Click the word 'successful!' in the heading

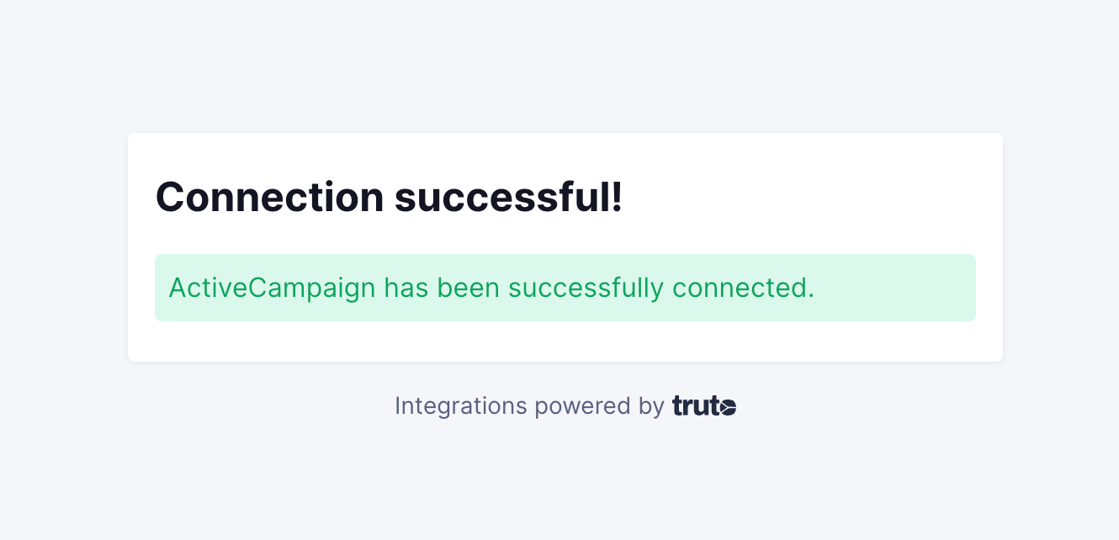tap(509, 198)
